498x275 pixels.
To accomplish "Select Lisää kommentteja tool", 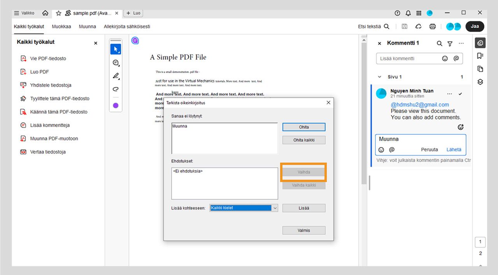I will 45,125.
